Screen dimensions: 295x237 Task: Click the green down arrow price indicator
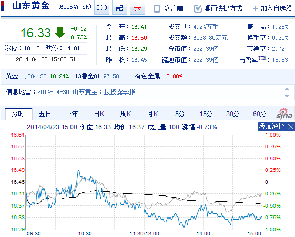[59, 33]
